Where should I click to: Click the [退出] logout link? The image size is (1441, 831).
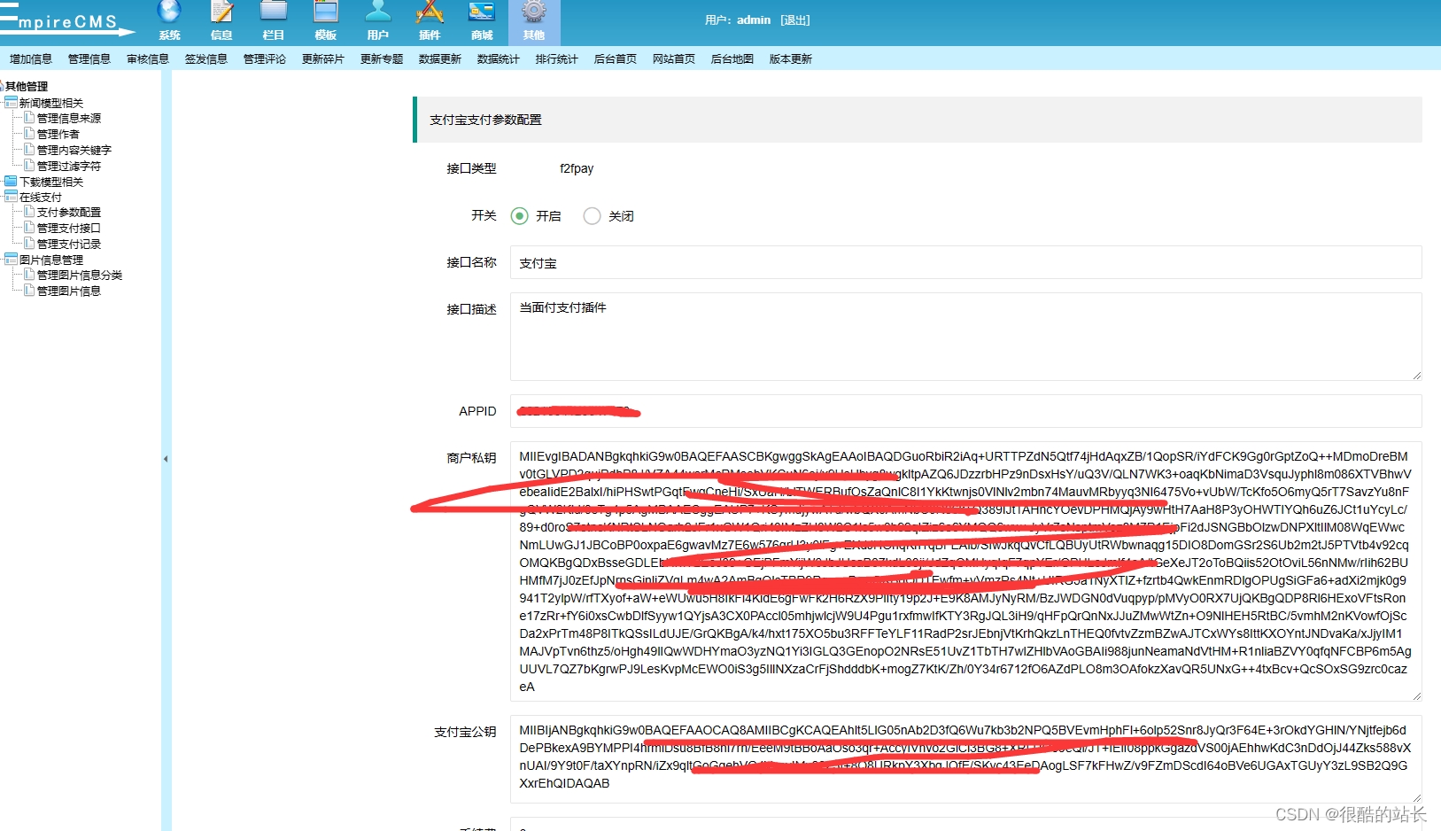click(x=795, y=20)
